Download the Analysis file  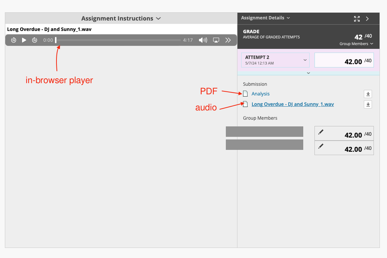(x=368, y=94)
